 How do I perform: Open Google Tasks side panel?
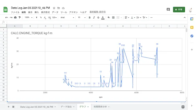tap(192, 36)
